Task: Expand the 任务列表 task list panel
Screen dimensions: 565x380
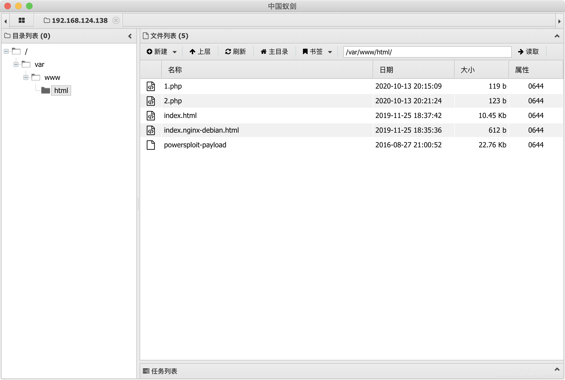Action: click(x=557, y=369)
